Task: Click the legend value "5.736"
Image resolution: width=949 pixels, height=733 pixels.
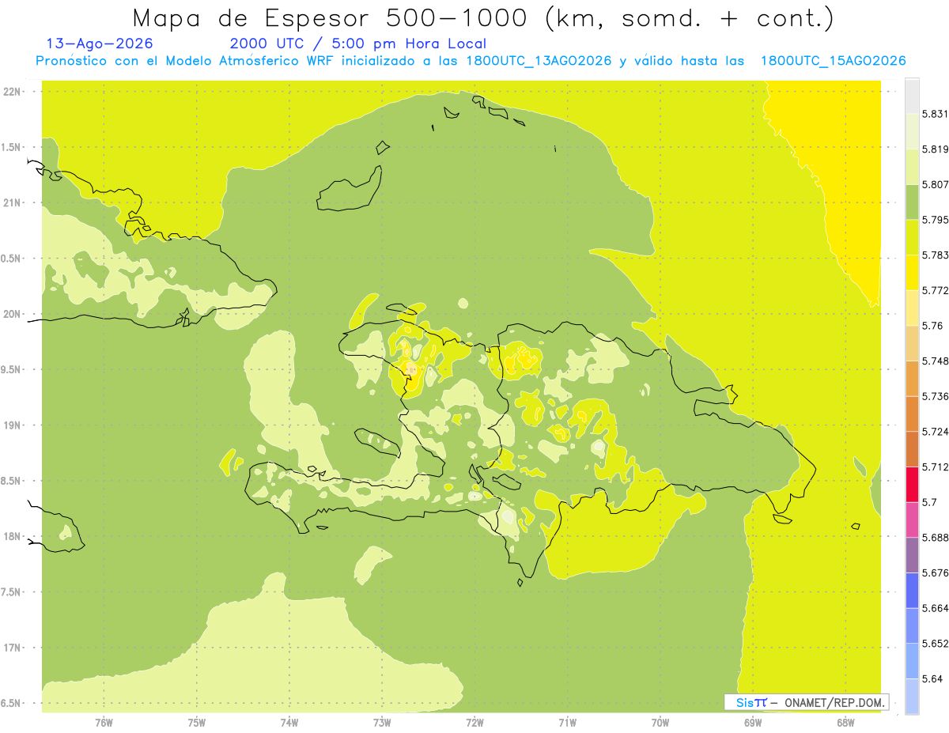Action: (x=936, y=396)
